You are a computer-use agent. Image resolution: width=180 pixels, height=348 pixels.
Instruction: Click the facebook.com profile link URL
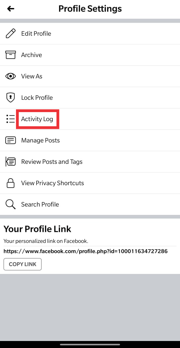tap(86, 251)
